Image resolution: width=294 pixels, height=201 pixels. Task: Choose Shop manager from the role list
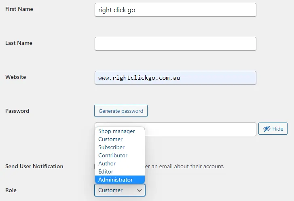[x=116, y=131]
